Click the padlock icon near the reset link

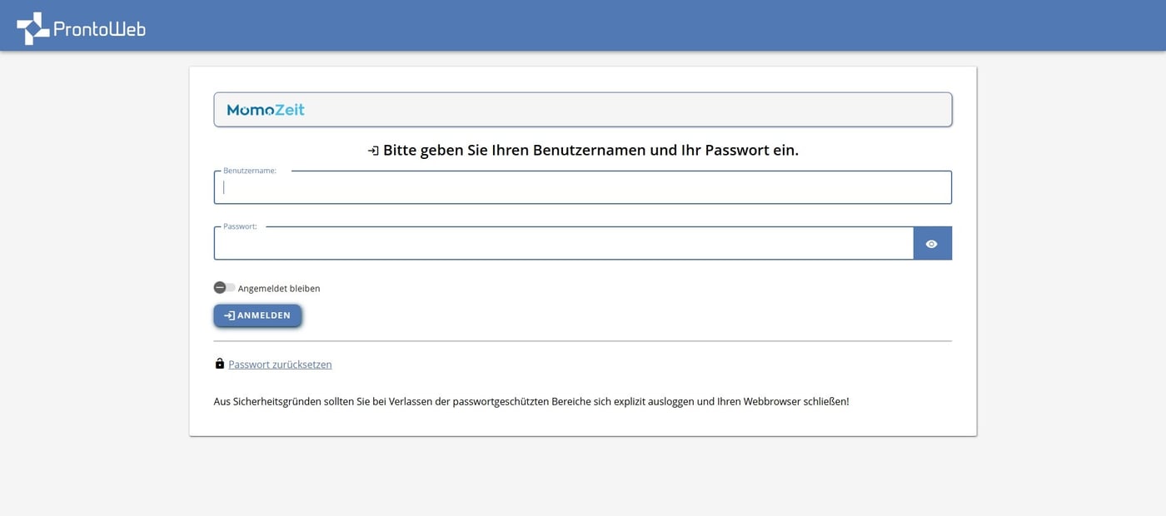[220, 364]
